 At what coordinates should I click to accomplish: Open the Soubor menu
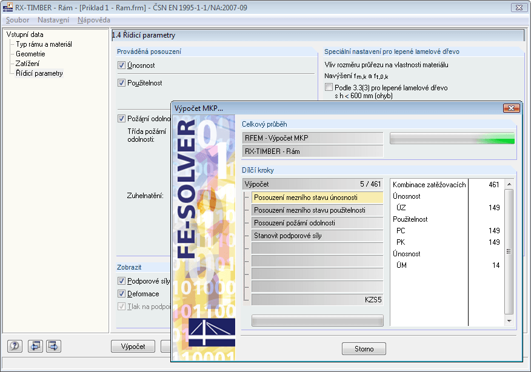(18, 20)
